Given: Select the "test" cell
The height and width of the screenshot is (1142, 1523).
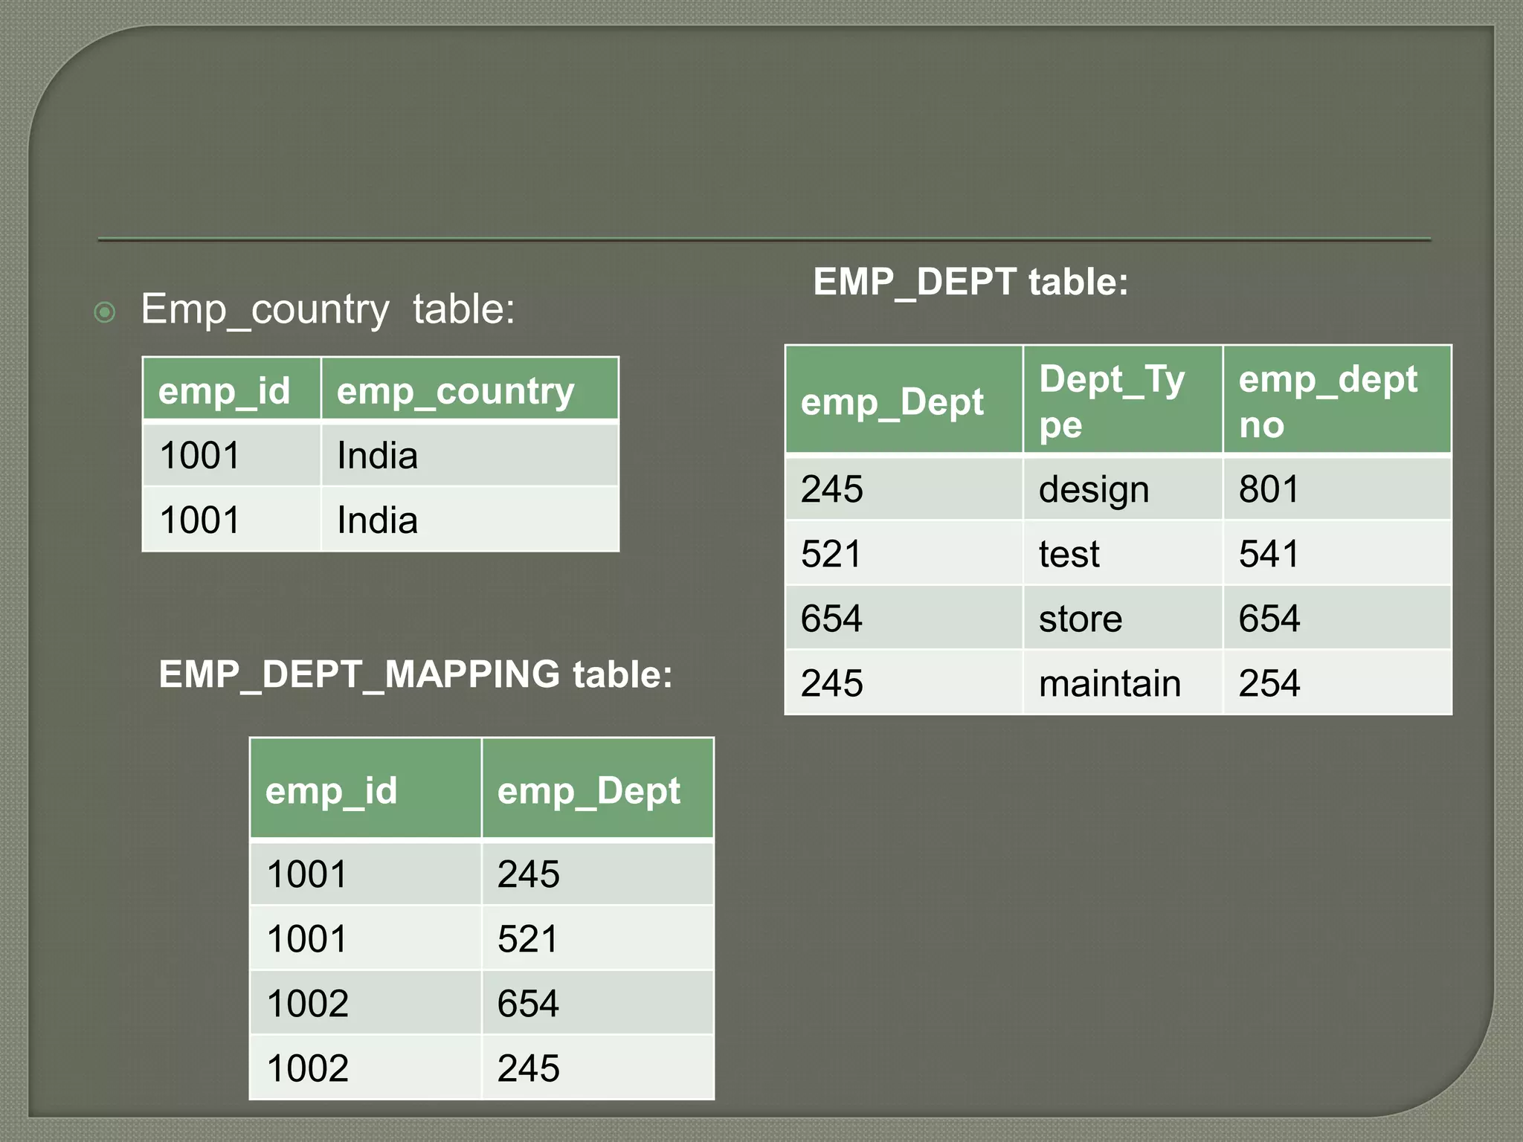Looking at the screenshot, I should 1123,553.
